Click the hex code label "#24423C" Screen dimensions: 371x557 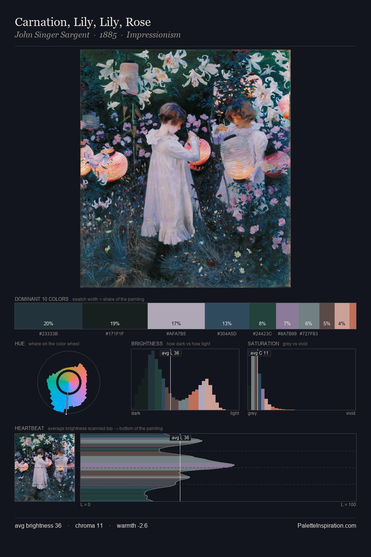262,334
